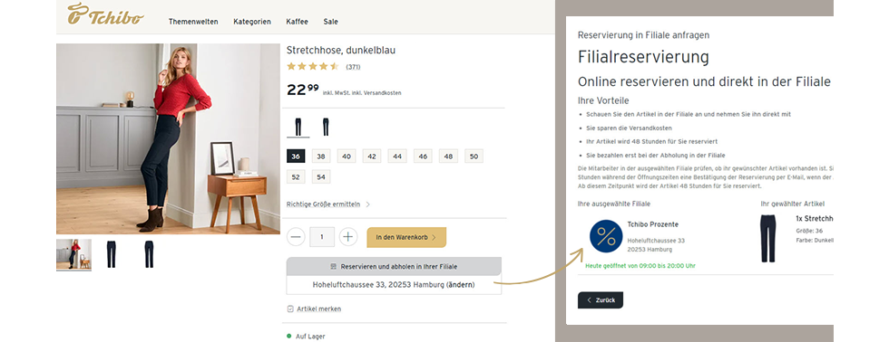Open the Themenwelten menu
This screenshot has width=889, height=342.
point(193,22)
